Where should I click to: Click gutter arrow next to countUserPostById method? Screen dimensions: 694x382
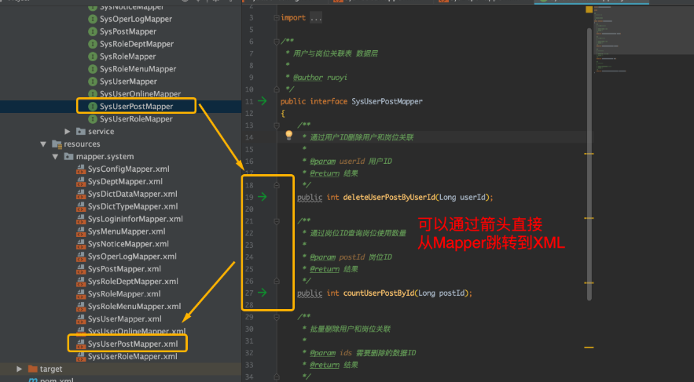[262, 293]
